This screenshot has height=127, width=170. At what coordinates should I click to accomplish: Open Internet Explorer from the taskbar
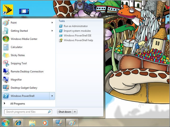tap(18, 123)
